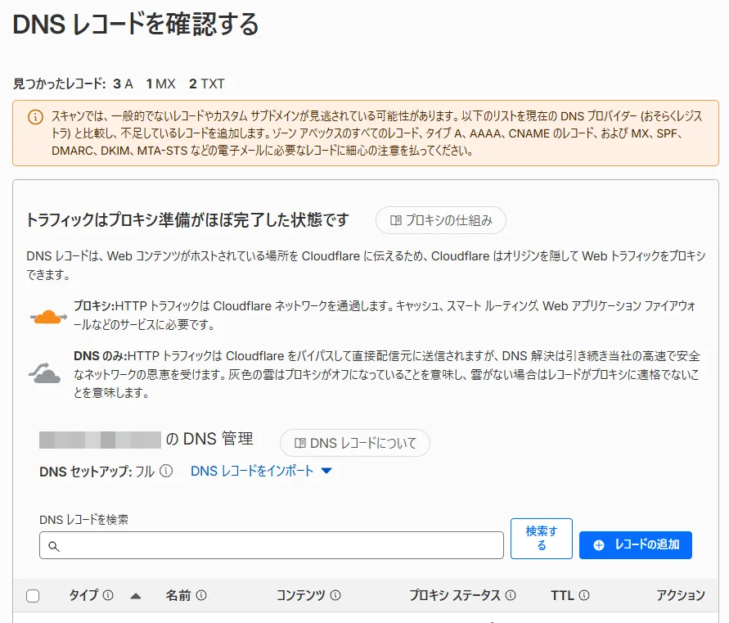This screenshot has height=623, width=729.
Task: Click the info icon beside 名前 column
Action: pos(201,595)
